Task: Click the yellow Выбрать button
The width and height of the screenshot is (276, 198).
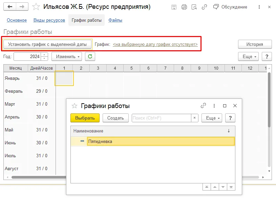Action: (x=85, y=118)
